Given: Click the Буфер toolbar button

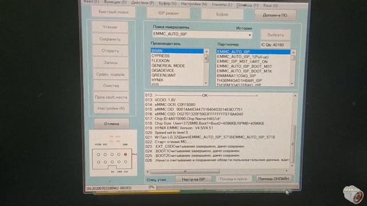Looking at the screenshot, I should coord(222,14).
